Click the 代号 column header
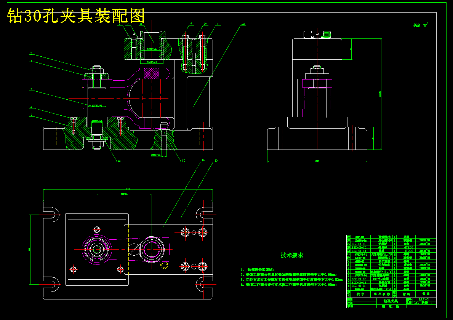The width and height of the screenshot is (453, 320). coord(360,294)
